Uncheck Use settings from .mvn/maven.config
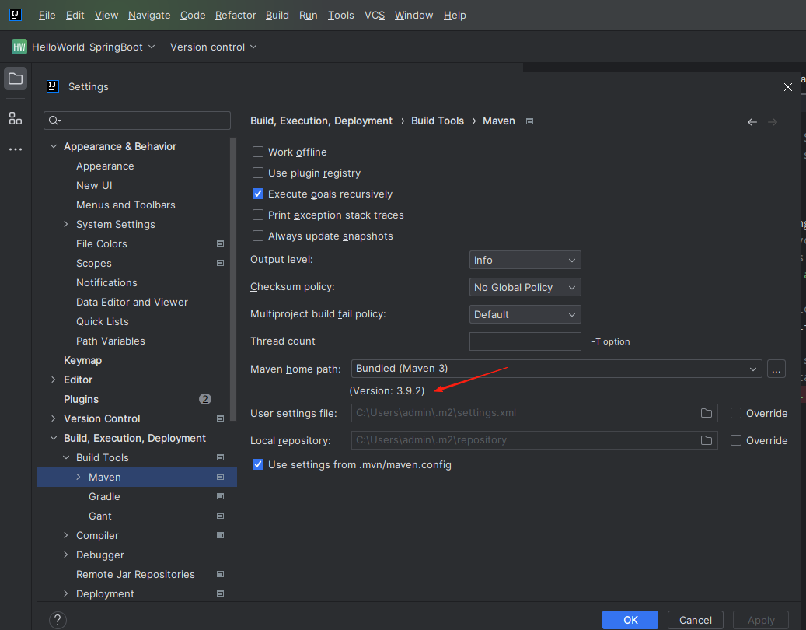The width and height of the screenshot is (806, 630). pos(258,464)
